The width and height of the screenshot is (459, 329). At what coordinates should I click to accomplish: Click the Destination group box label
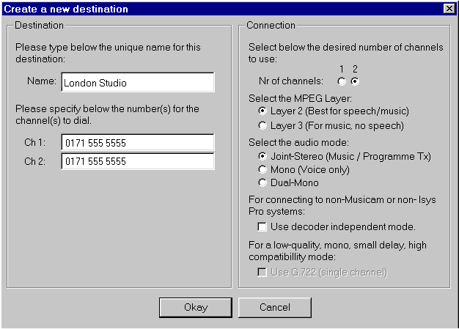tap(39, 26)
